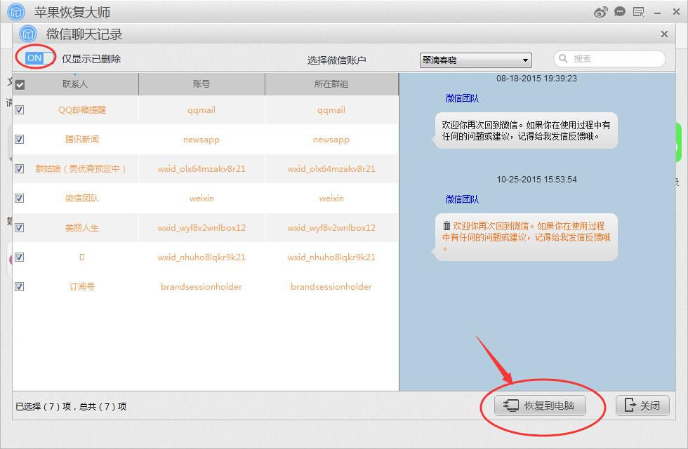Uncheck the QQ邮箱提醒 contact checkbox

[19, 109]
